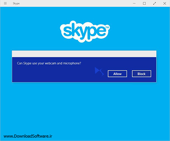170x141 pixels.
Task: Click the Skype title text in title bar
Action: (x=16, y=3)
